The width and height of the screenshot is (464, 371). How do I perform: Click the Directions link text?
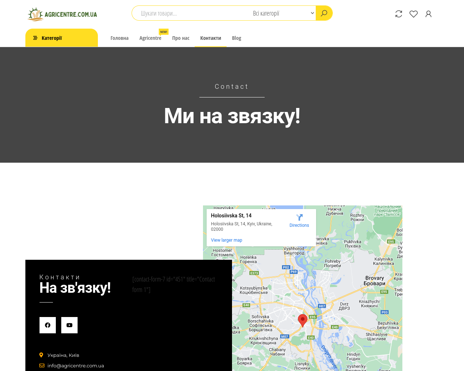[299, 225]
